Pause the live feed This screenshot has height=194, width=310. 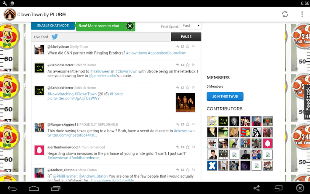(x=186, y=37)
